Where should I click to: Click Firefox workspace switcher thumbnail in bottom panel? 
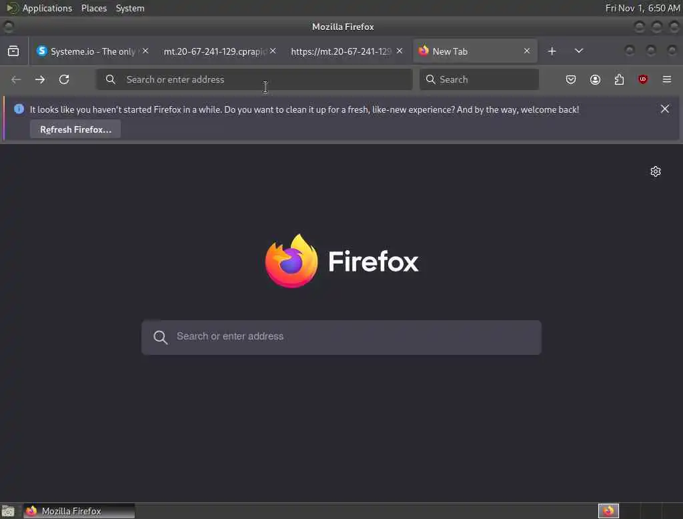coord(608,511)
